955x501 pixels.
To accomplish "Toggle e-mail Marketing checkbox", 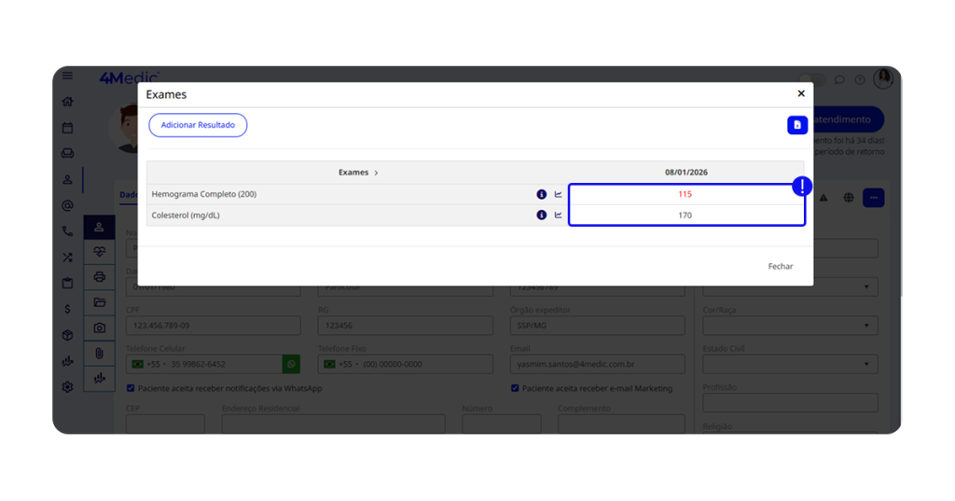I will (x=515, y=388).
